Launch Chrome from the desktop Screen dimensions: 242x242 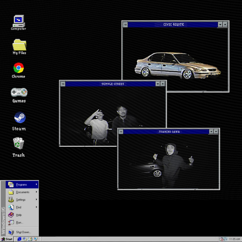19,68
